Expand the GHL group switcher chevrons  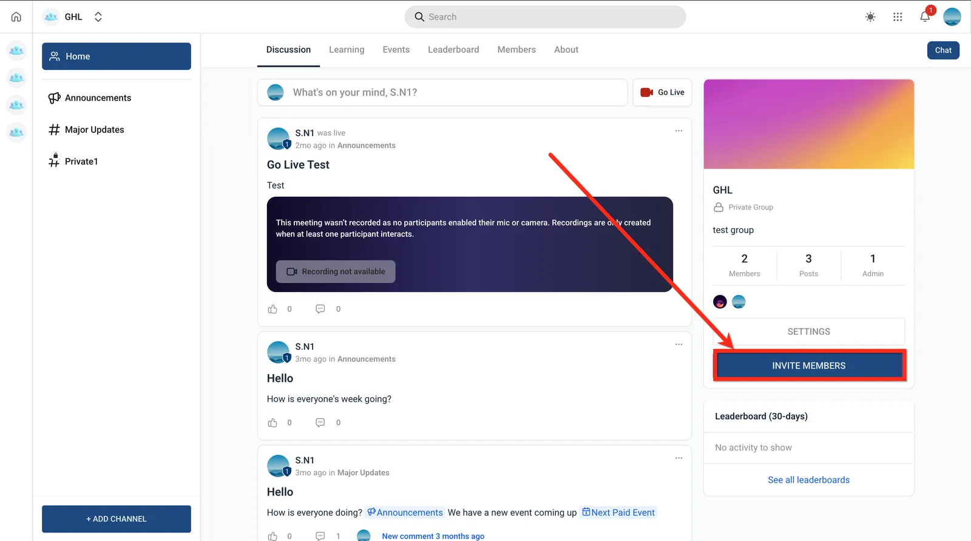click(x=98, y=17)
